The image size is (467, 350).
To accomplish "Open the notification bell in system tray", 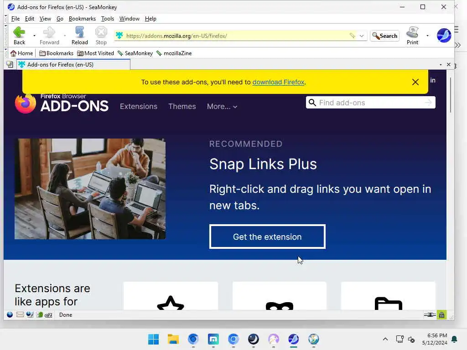I will pos(455,339).
